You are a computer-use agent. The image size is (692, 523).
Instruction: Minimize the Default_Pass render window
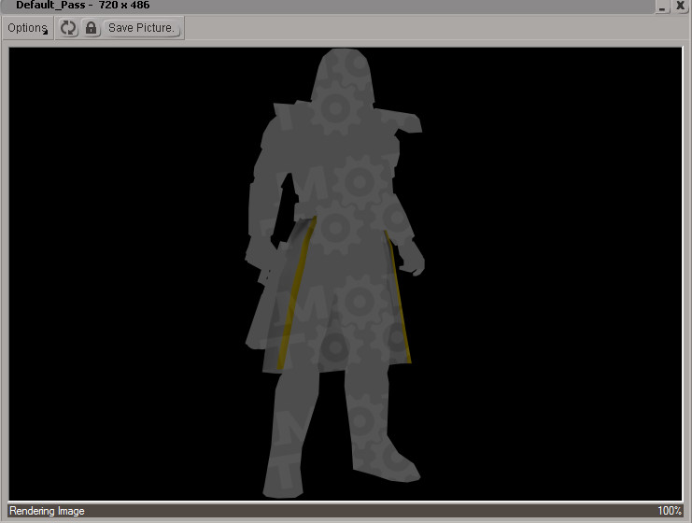tap(662, 7)
